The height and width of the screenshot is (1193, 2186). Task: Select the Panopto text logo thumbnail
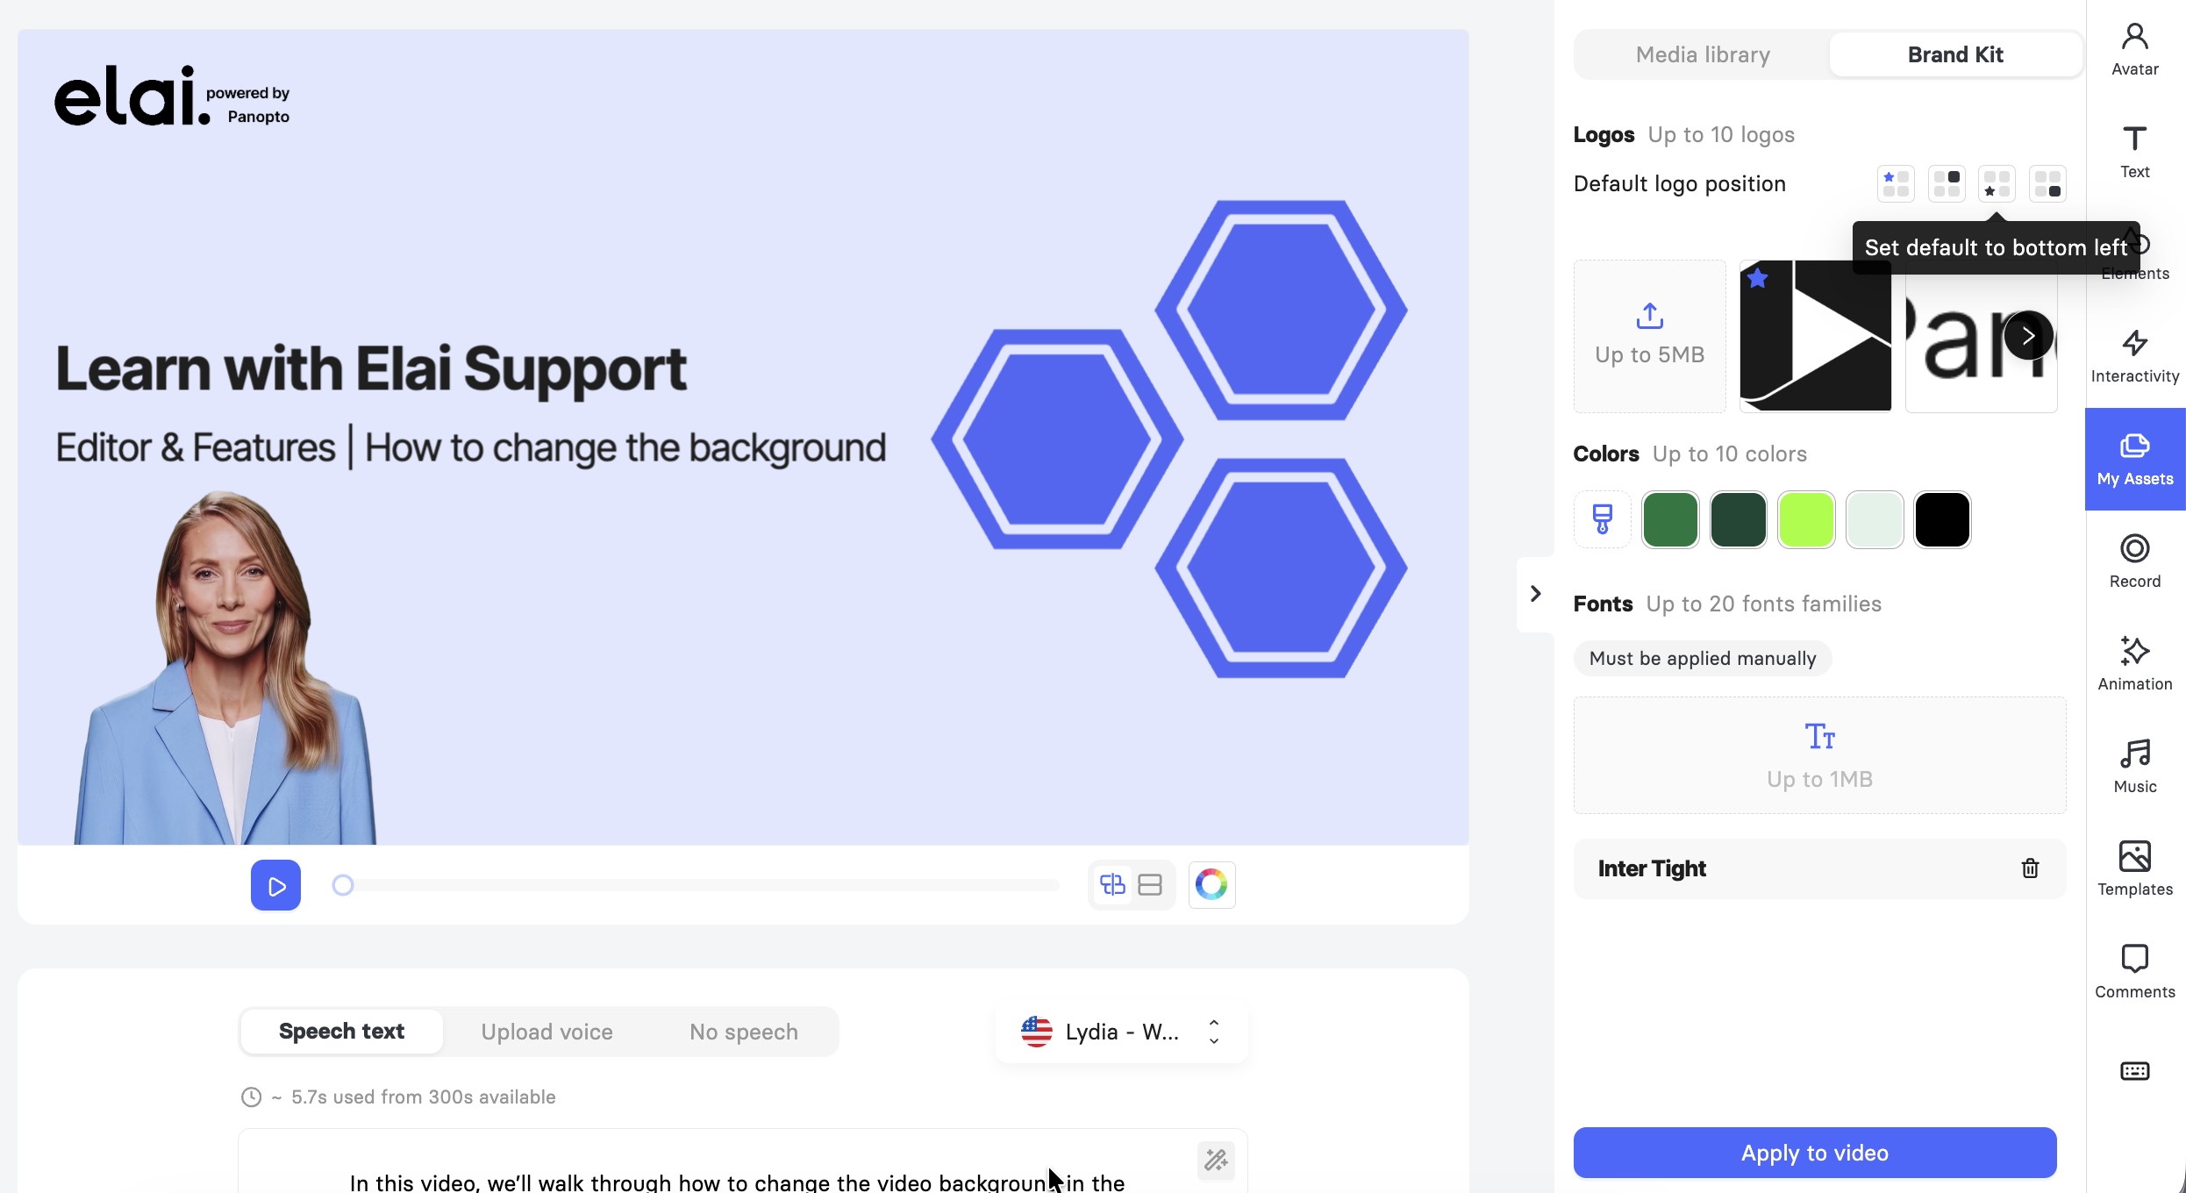(x=1981, y=336)
